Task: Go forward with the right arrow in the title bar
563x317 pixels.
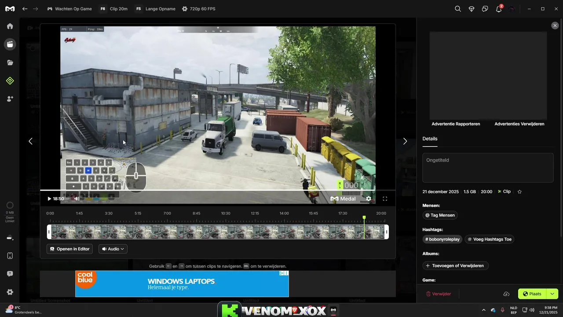Action: pyautogui.click(x=36, y=9)
